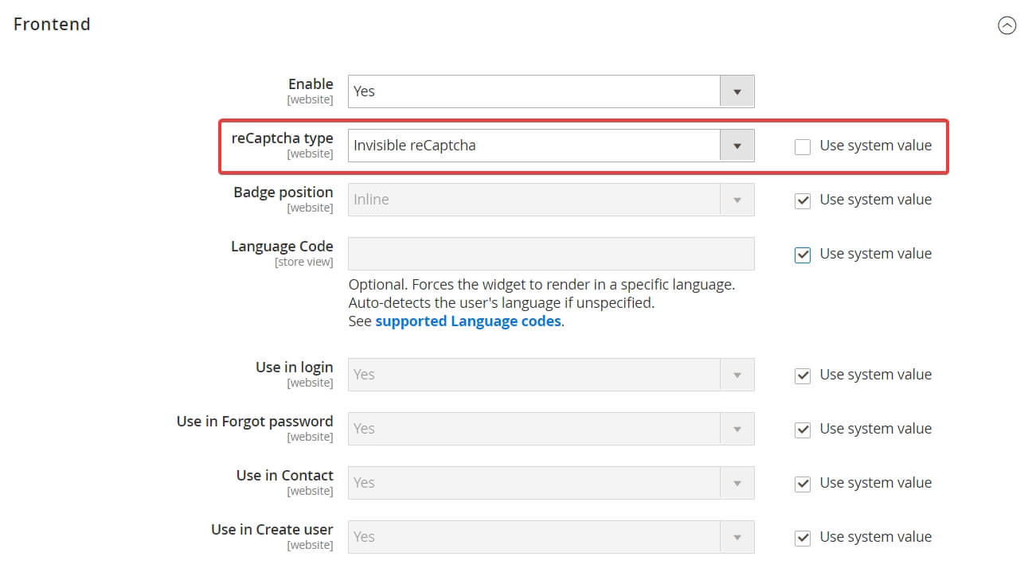Toggle Use system value for Forgot password
1028x568 pixels.
coord(803,430)
